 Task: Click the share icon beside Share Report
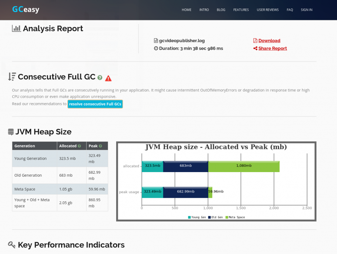255,48
